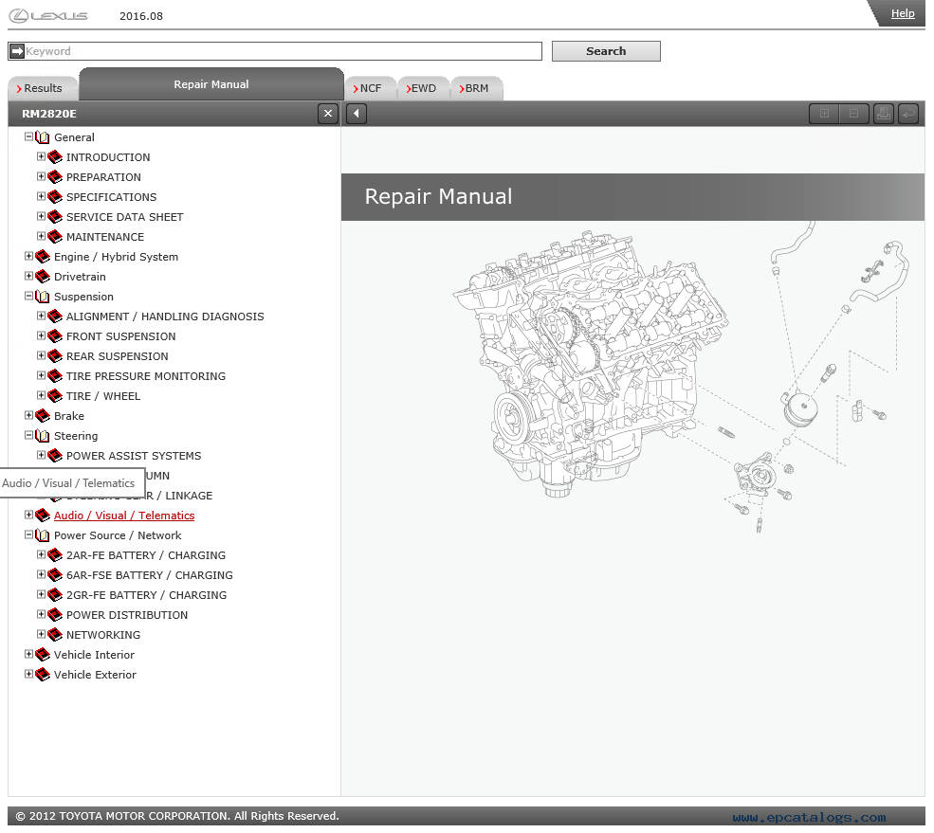Click the book icon beside POWER ASSIST SYSTEMS
The width and height of the screenshot is (934, 833).
pyautogui.click(x=55, y=456)
